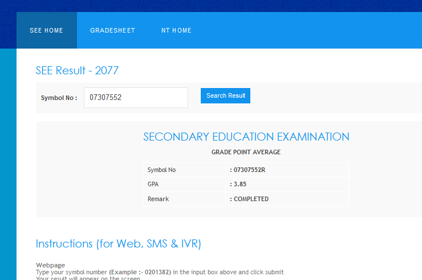Click the GRADE POINT AVERAGE subtitle
Viewport: 422px width, 280px height.
(x=246, y=152)
